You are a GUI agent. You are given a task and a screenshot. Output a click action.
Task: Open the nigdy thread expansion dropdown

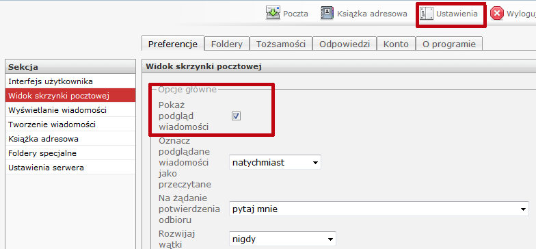pyautogui.click(x=282, y=239)
